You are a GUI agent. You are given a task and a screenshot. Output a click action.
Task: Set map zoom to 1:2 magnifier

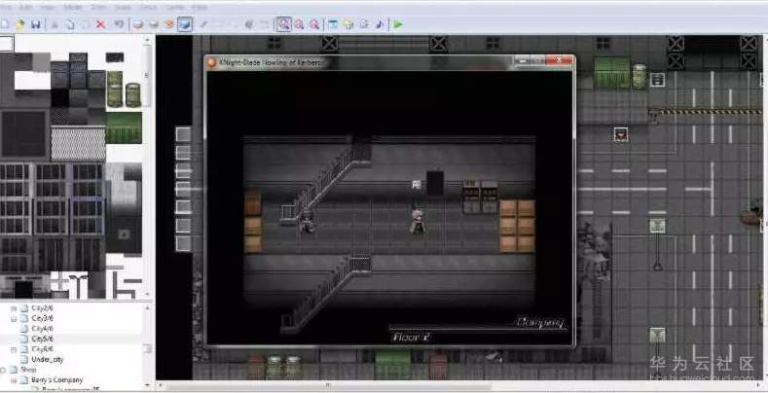299,24
